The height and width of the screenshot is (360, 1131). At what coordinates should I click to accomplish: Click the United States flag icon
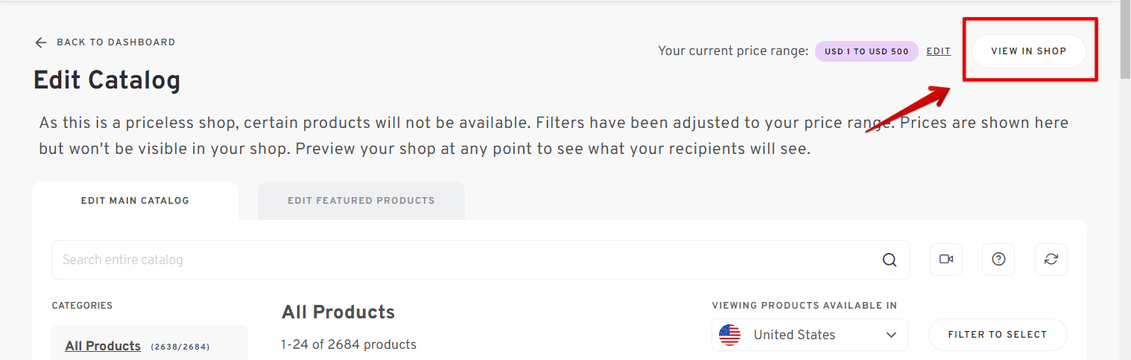pos(730,335)
